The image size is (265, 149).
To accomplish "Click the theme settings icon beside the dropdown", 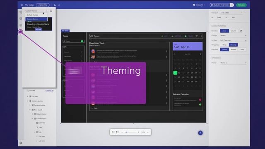I will click(51, 11).
